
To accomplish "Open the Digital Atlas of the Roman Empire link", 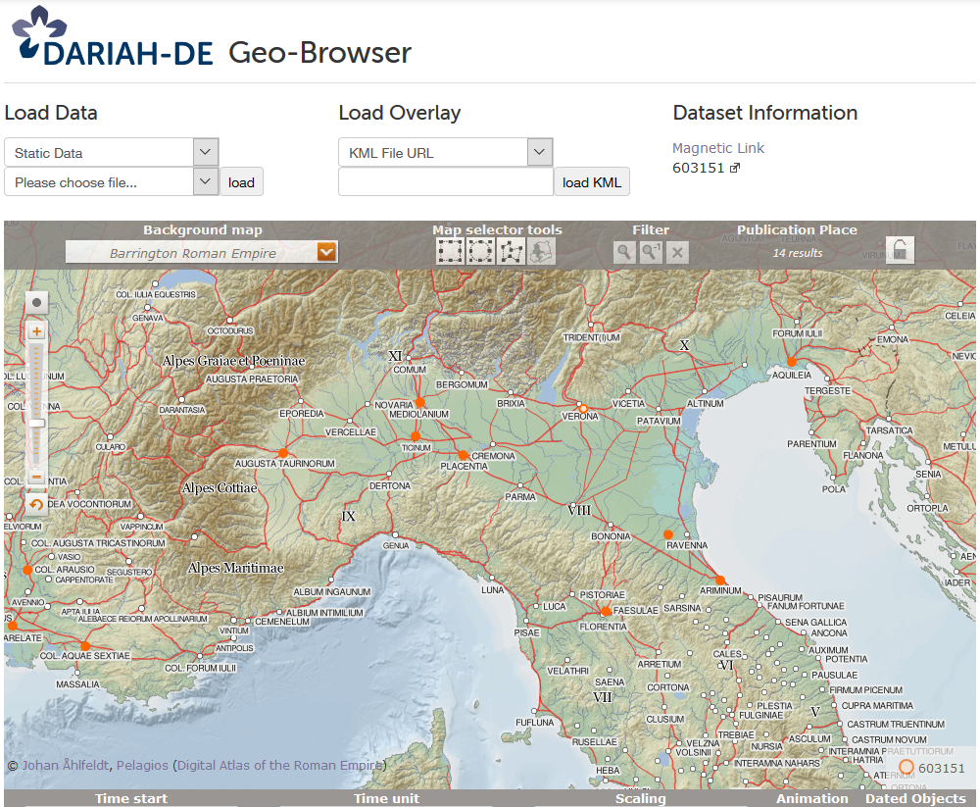I will [x=280, y=765].
